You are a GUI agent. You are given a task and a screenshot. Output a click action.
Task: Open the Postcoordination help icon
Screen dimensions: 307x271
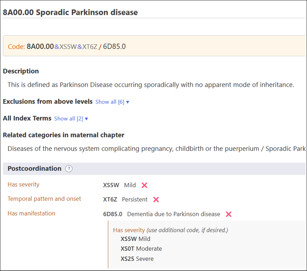69,169
